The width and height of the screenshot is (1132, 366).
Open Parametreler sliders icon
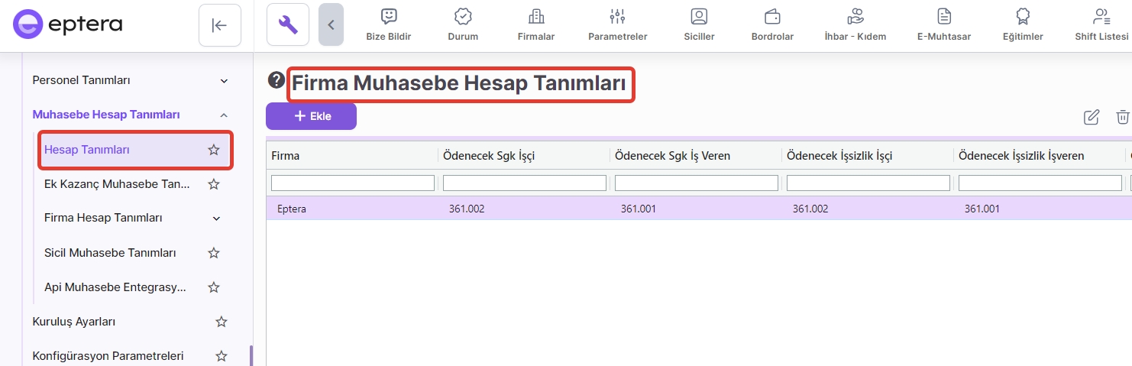pos(617,17)
